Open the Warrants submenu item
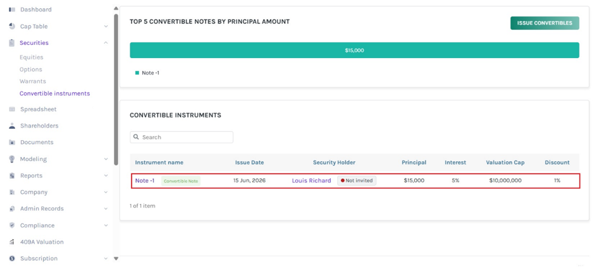The width and height of the screenshot is (594, 269). click(33, 81)
